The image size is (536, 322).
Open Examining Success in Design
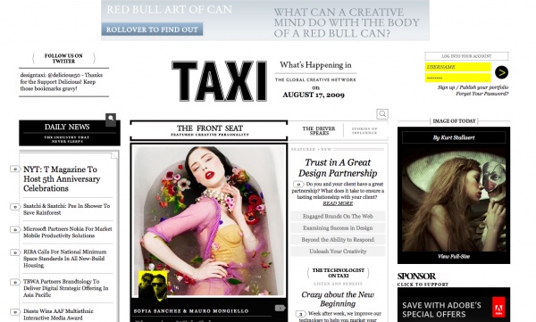coord(338,227)
